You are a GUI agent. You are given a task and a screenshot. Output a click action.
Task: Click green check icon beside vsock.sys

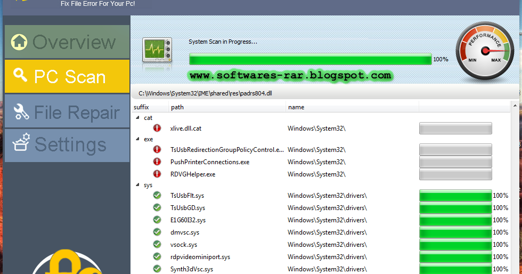(157, 244)
